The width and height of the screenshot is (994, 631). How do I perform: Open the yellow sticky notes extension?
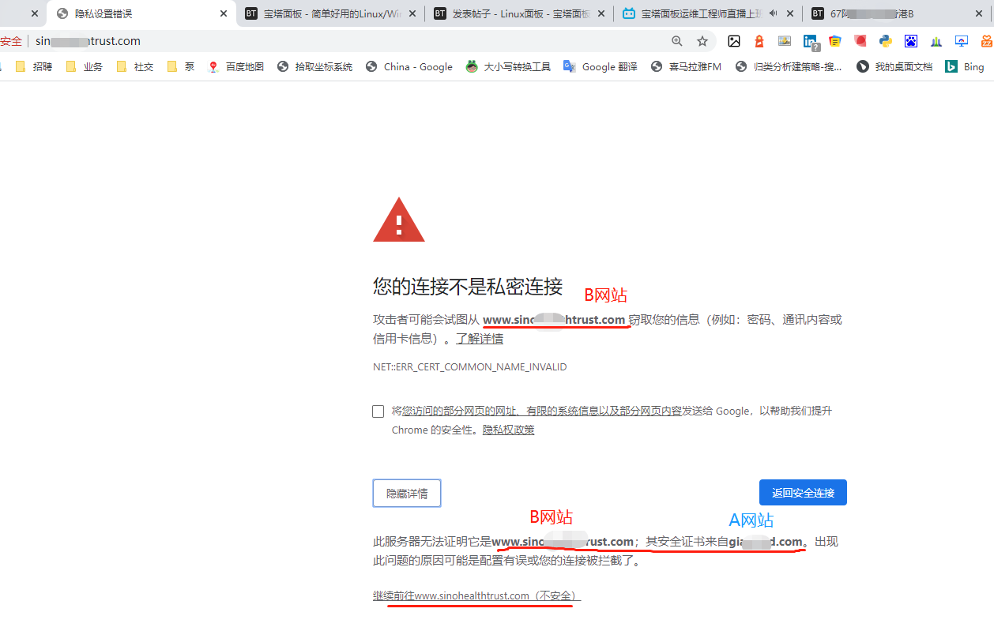tap(835, 41)
